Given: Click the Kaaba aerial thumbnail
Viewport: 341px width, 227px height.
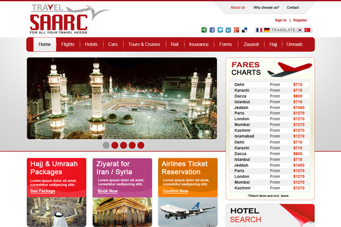Looking at the screenshot, I should (56, 212).
